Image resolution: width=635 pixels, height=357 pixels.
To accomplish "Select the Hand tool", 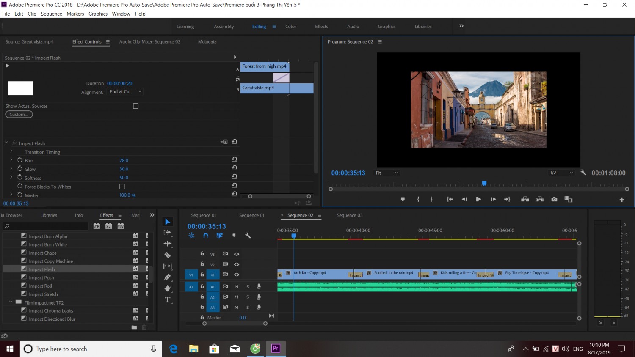I will pos(168,288).
